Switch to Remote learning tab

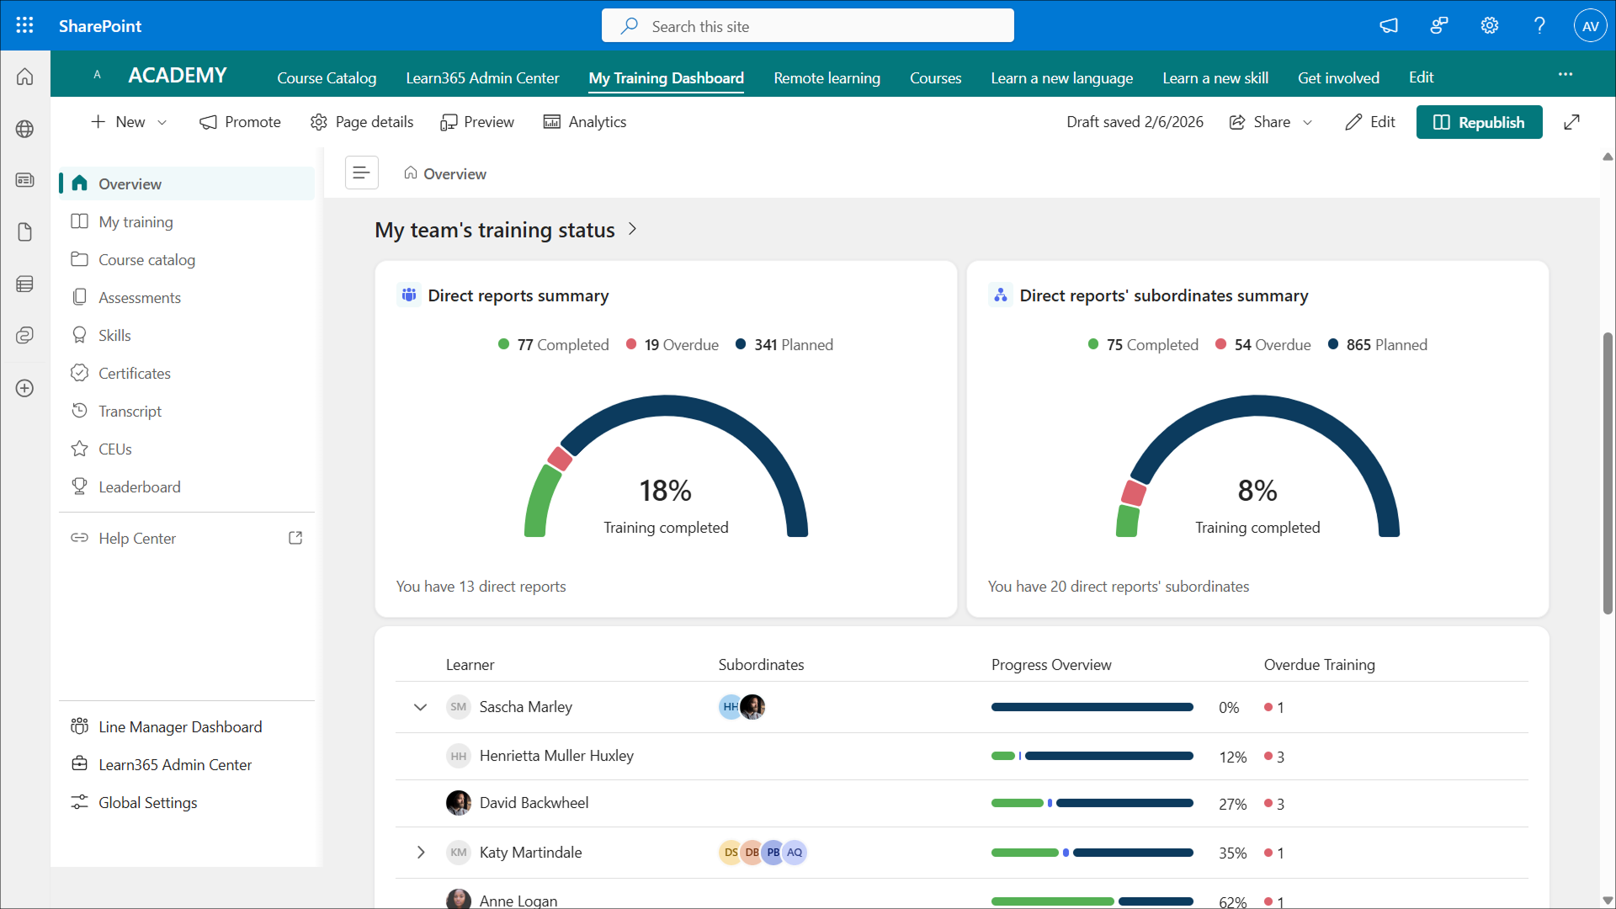827,77
